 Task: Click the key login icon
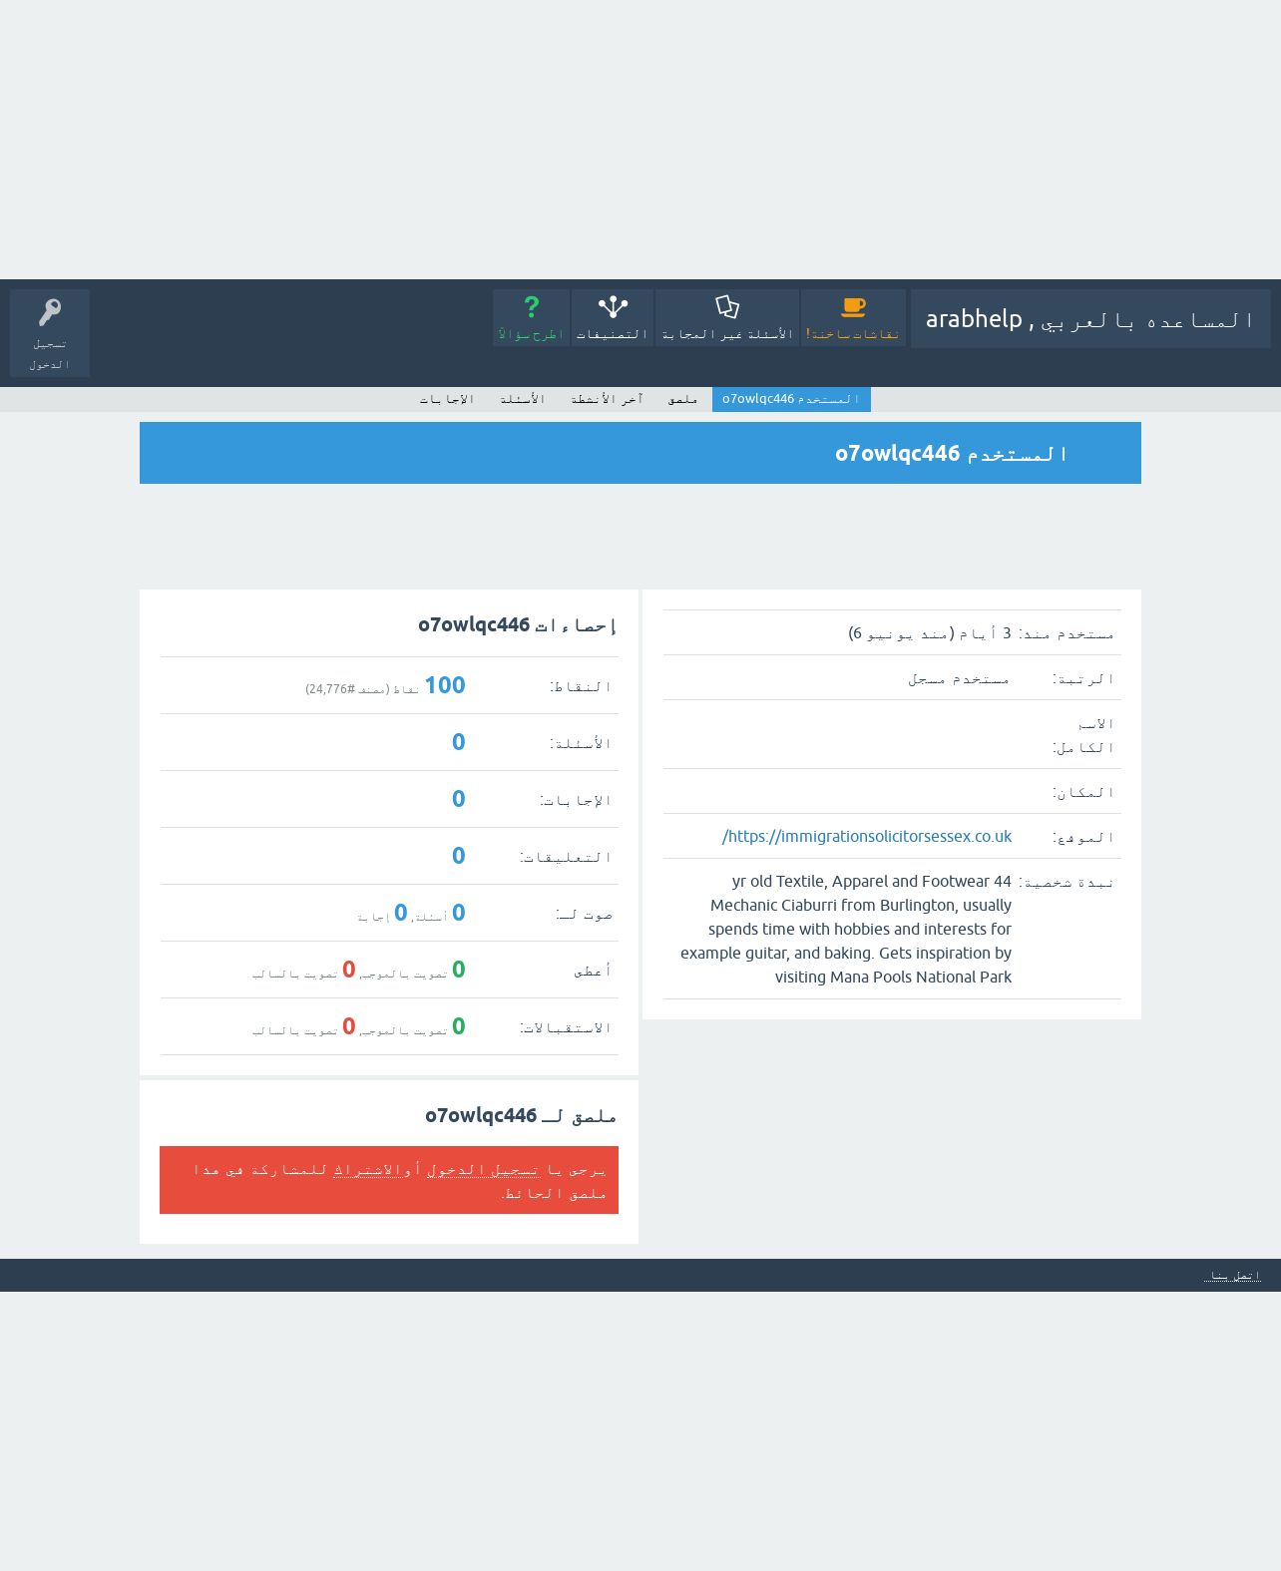[x=50, y=313]
